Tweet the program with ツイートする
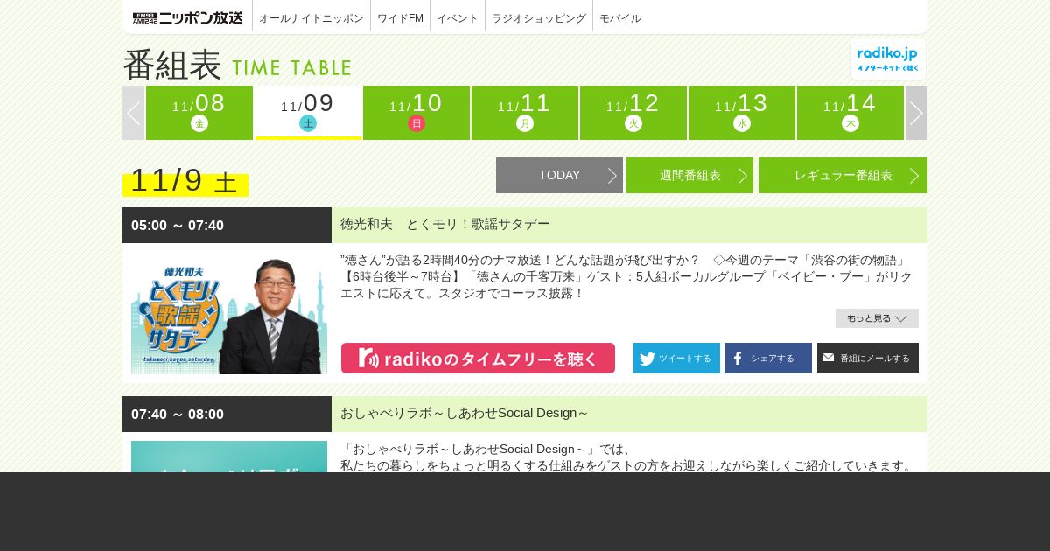The height and width of the screenshot is (551, 1050). (676, 359)
